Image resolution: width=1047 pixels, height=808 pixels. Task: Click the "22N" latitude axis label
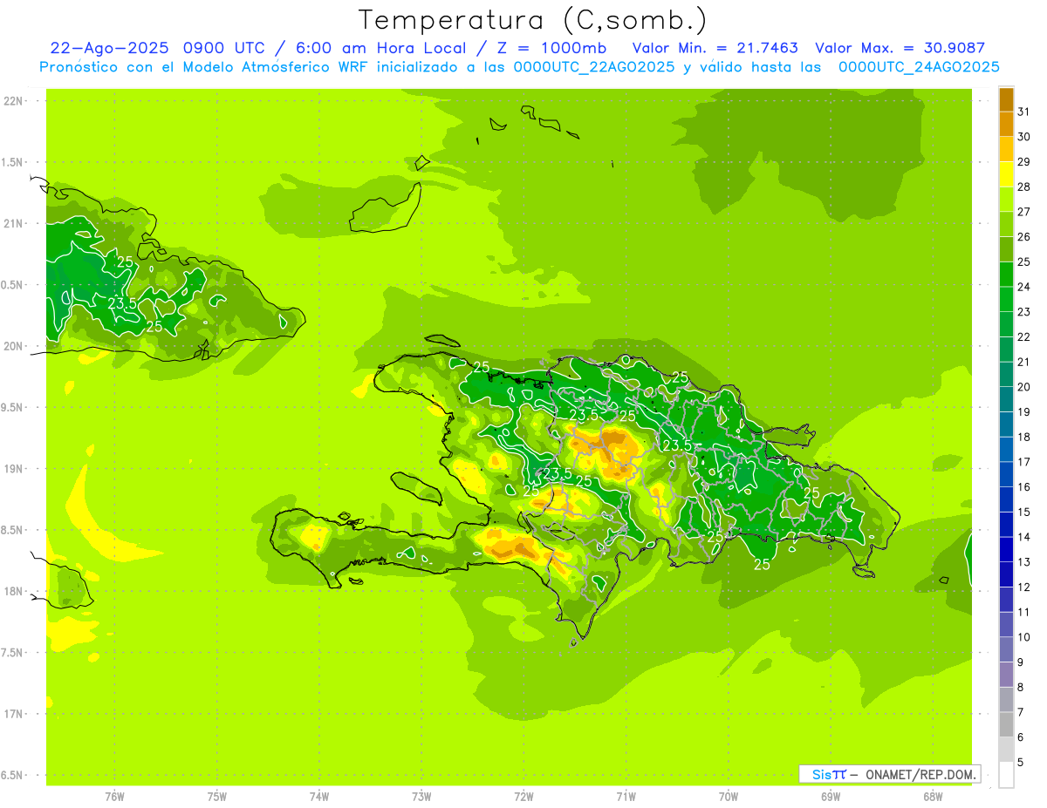12,101
